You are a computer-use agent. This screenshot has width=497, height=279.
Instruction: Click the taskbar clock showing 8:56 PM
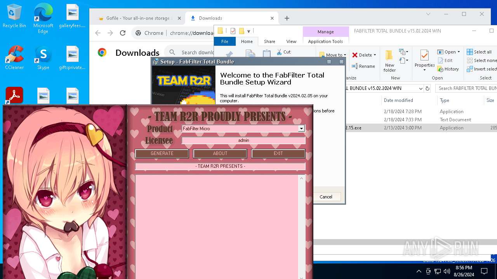(464, 271)
